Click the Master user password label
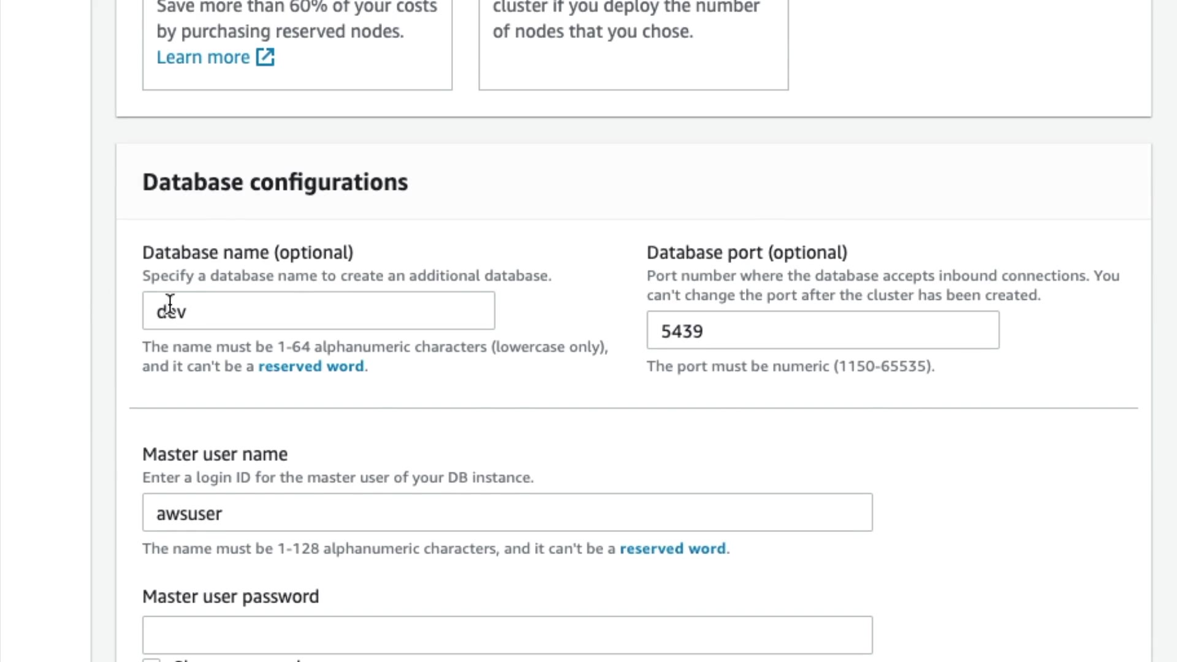The width and height of the screenshot is (1177, 662). [x=230, y=596]
